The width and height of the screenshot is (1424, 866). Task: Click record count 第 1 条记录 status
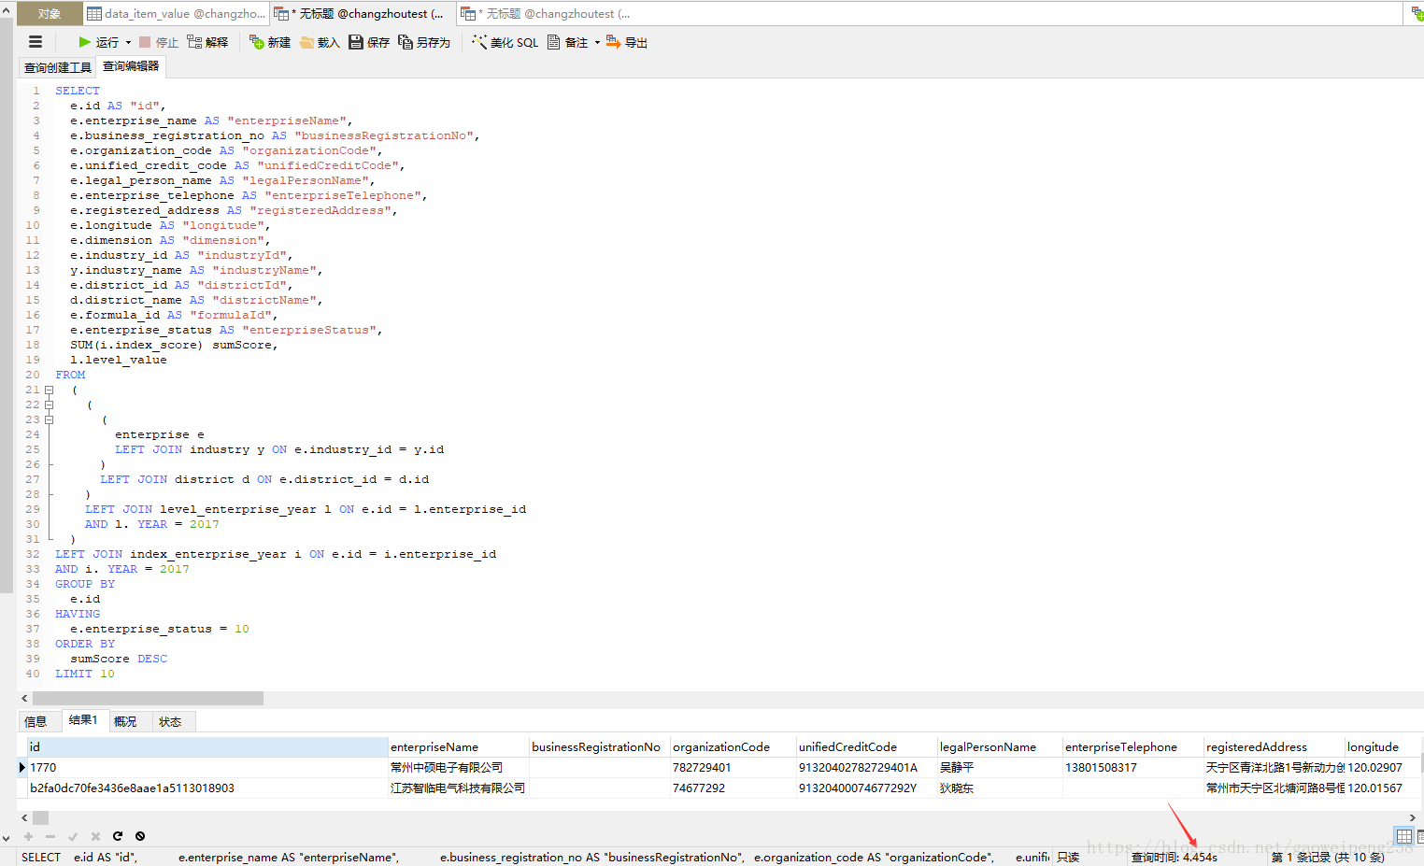tap(1327, 857)
